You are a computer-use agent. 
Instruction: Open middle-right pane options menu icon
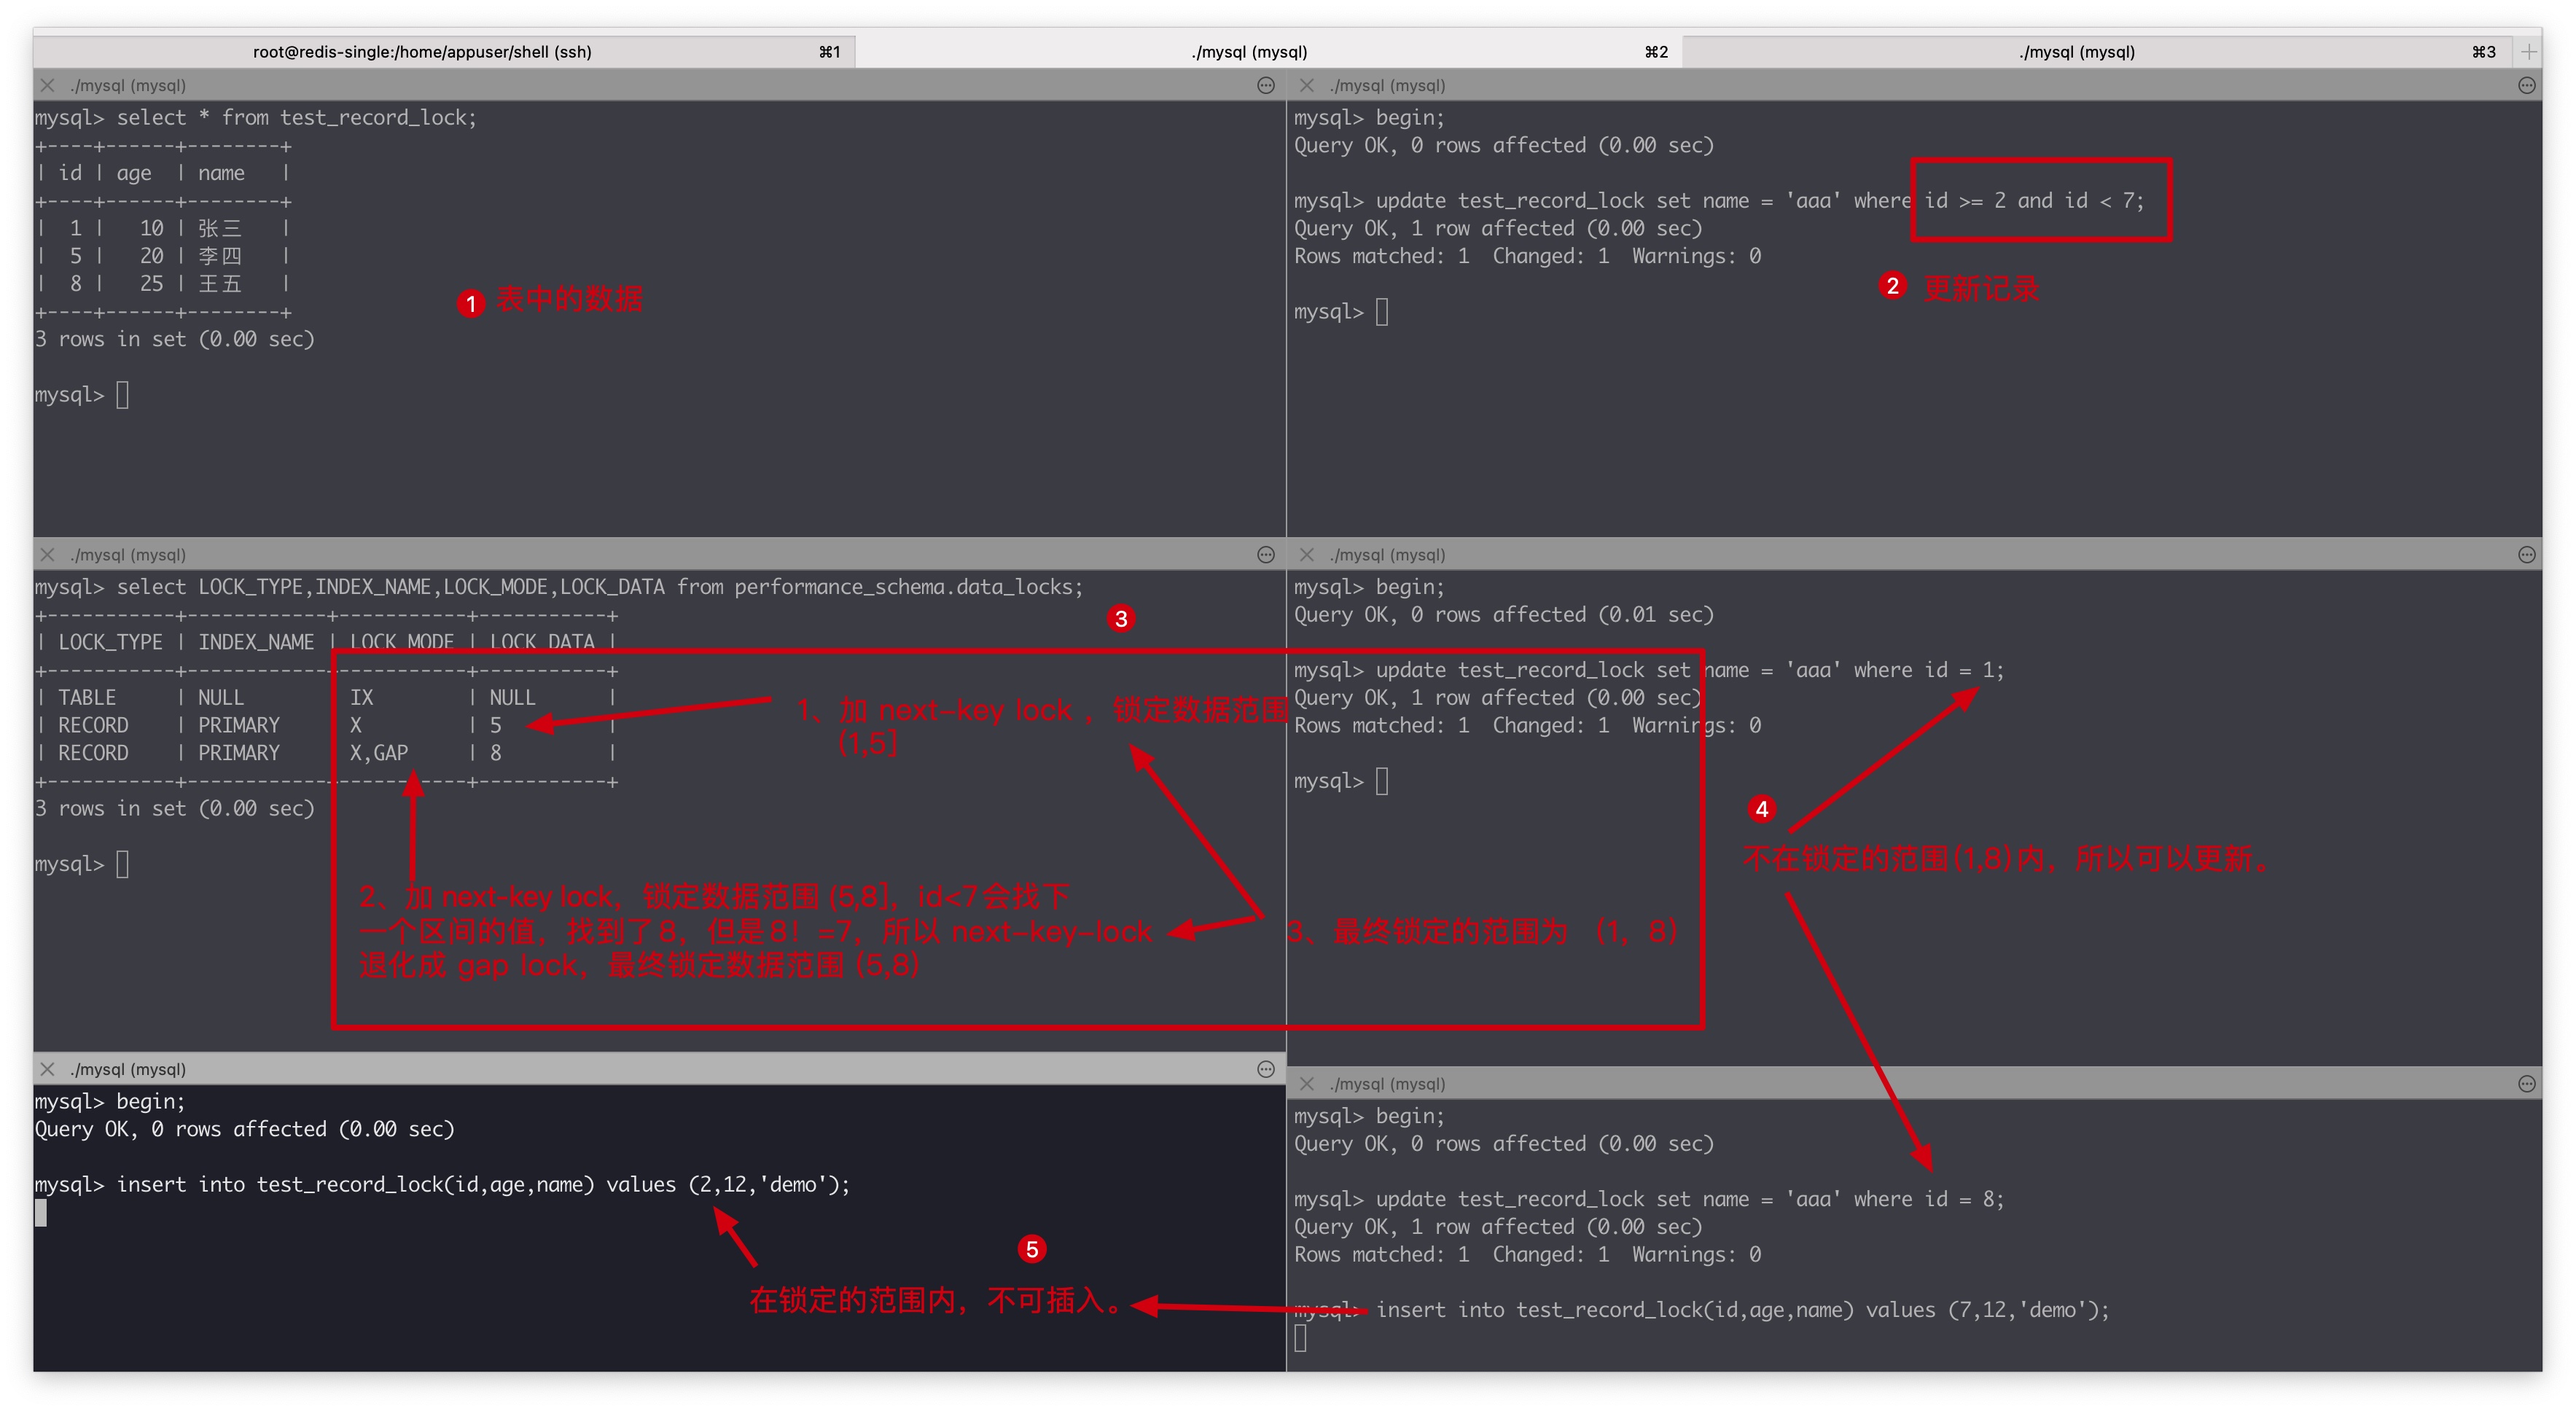[x=2526, y=555]
